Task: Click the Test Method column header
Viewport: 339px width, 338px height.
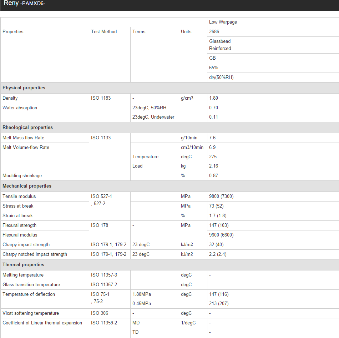Action: coord(104,32)
